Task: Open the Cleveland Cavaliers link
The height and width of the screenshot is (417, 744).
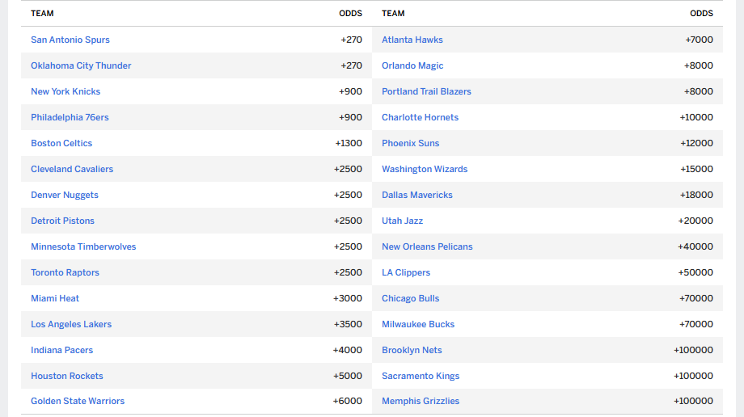Action: (x=72, y=169)
